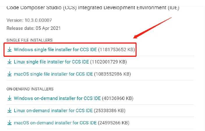Click the SINGLE FILE INSTALLERS section heading
The height and width of the screenshot is (131, 205).
tap(29, 40)
